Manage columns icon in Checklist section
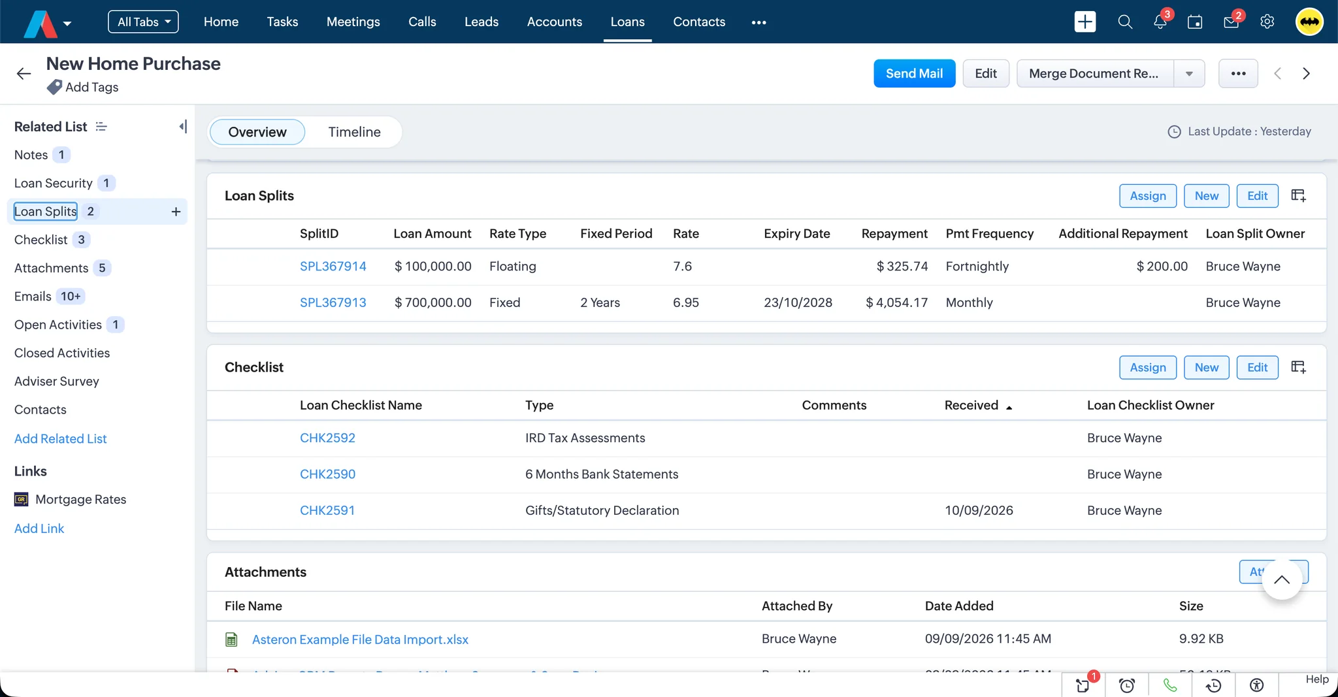Viewport: 1338px width, 697px height. tap(1298, 367)
